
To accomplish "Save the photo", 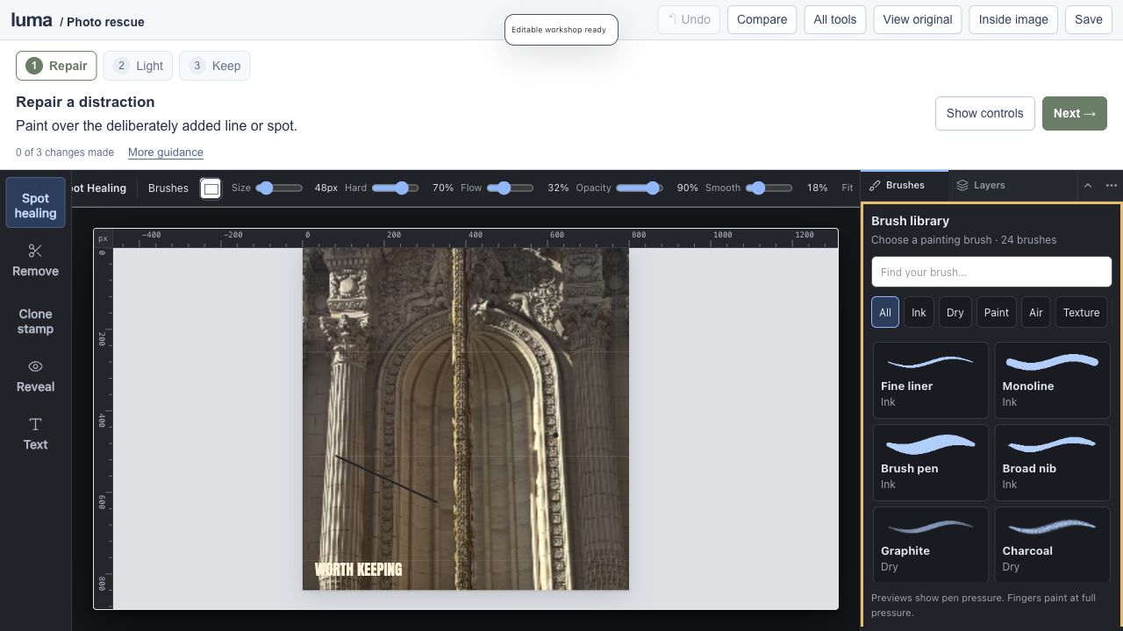I will tap(1089, 19).
